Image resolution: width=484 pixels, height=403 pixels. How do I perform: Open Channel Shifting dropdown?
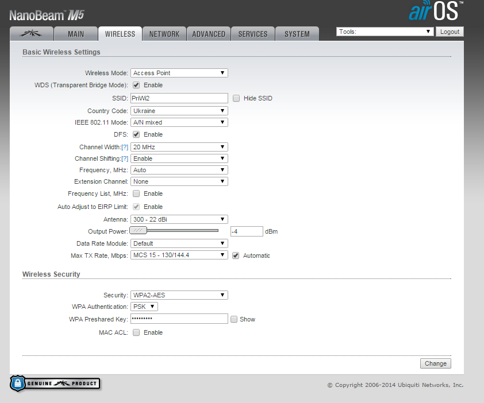[x=179, y=158]
